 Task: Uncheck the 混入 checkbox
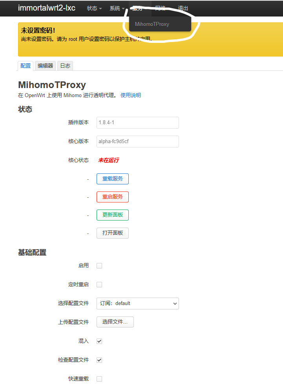[x=99, y=341]
